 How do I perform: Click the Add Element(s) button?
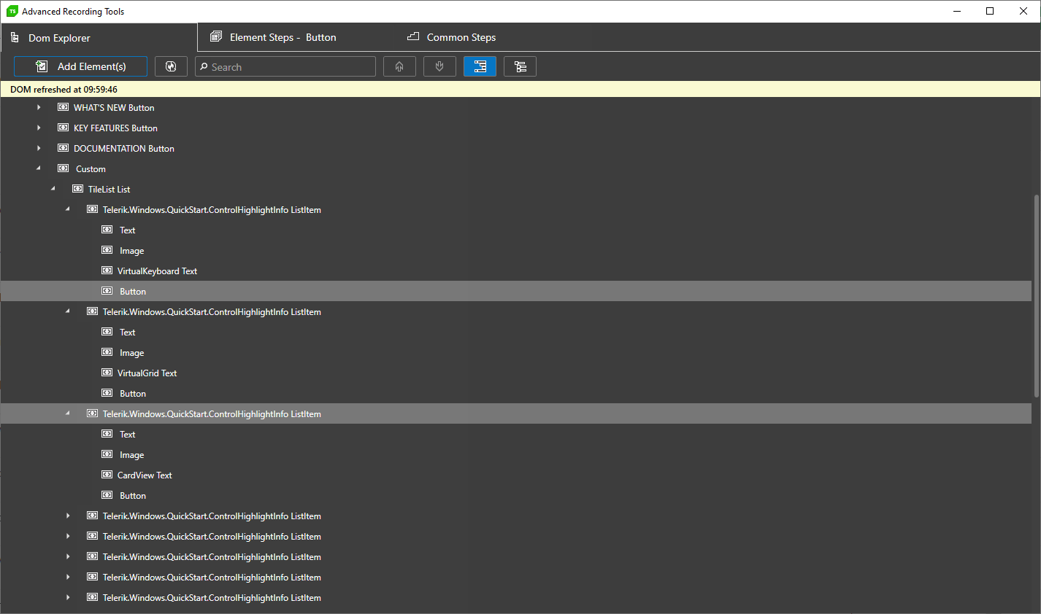coord(80,66)
